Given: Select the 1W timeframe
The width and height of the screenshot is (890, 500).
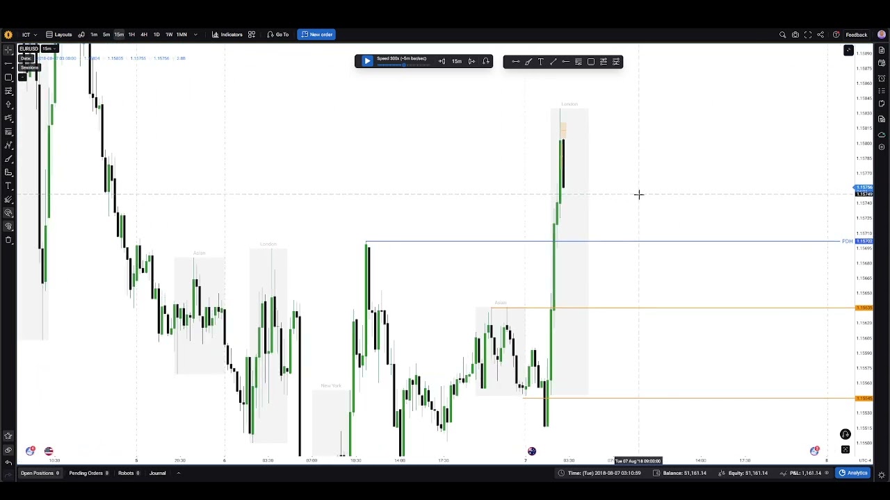Looking at the screenshot, I should click(169, 35).
